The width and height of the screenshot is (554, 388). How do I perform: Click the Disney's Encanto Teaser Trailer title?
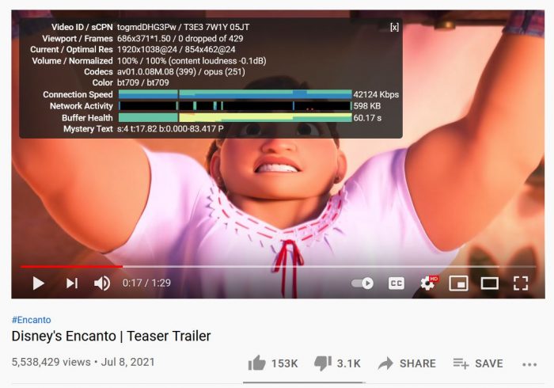[x=111, y=336]
